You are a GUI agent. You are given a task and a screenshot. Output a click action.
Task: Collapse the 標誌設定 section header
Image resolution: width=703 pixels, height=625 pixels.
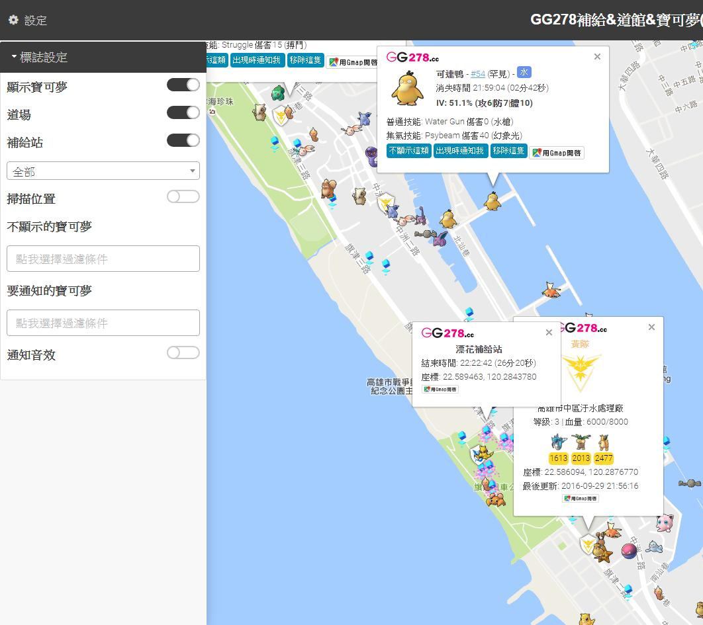coord(103,57)
